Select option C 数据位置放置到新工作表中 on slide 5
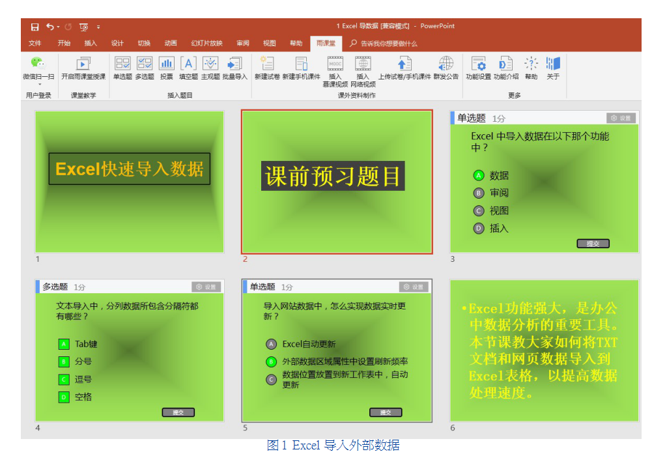The width and height of the screenshot is (652, 454). (x=271, y=380)
